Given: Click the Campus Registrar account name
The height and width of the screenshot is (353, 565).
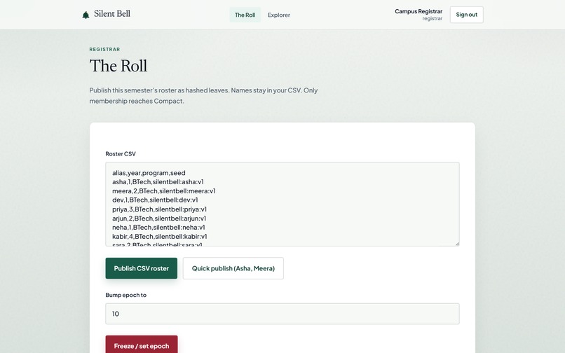Looking at the screenshot, I should (418, 11).
